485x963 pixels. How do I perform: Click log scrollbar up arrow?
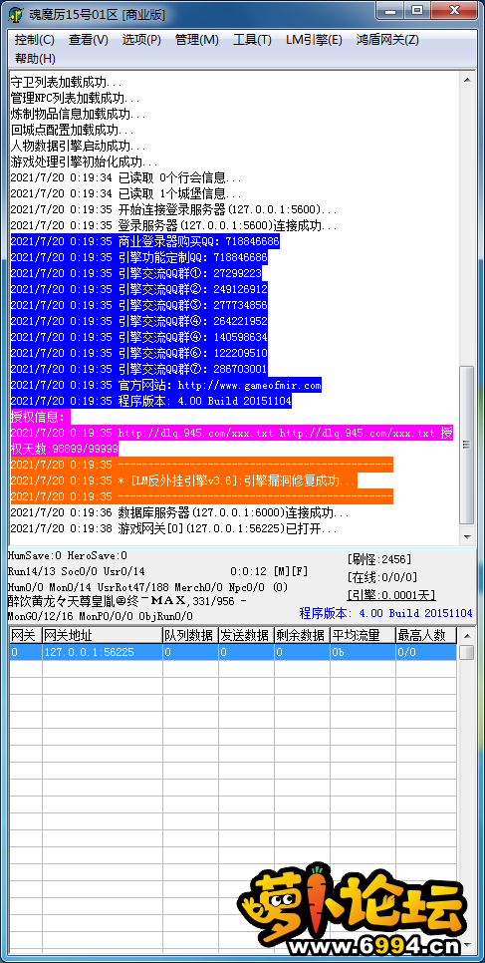[467, 79]
